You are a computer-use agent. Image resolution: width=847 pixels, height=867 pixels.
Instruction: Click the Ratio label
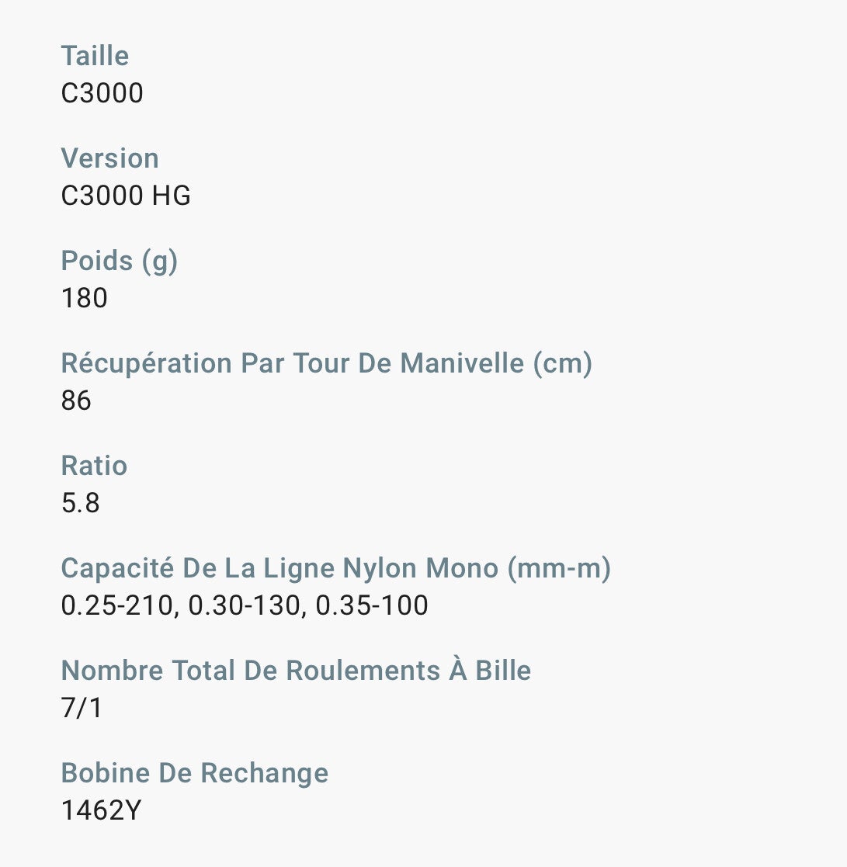click(x=94, y=466)
